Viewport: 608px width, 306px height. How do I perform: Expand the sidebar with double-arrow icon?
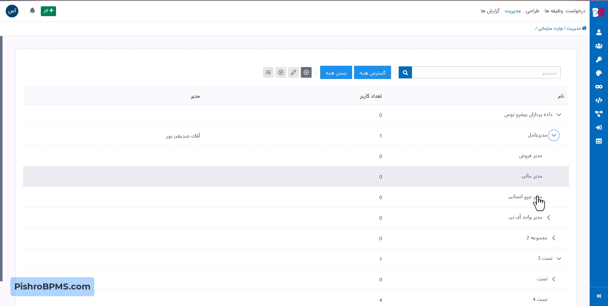click(598, 296)
